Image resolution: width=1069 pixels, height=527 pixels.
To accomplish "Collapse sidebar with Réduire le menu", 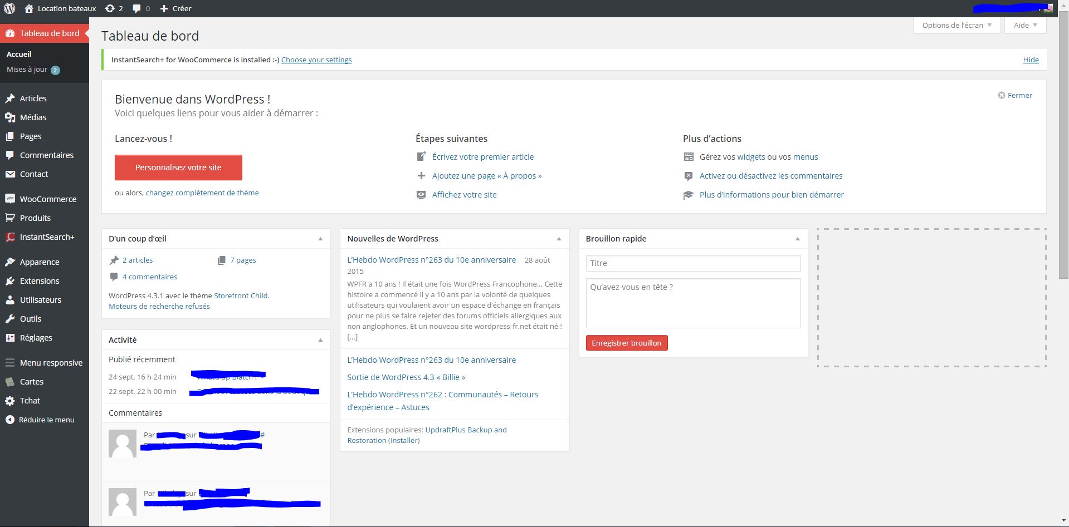I will pyautogui.click(x=46, y=420).
